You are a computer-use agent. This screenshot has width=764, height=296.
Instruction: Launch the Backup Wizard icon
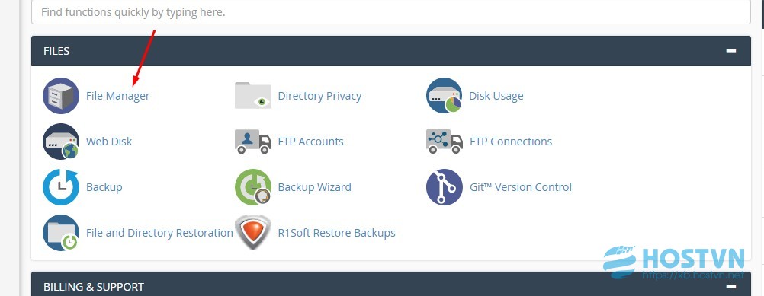(x=253, y=187)
